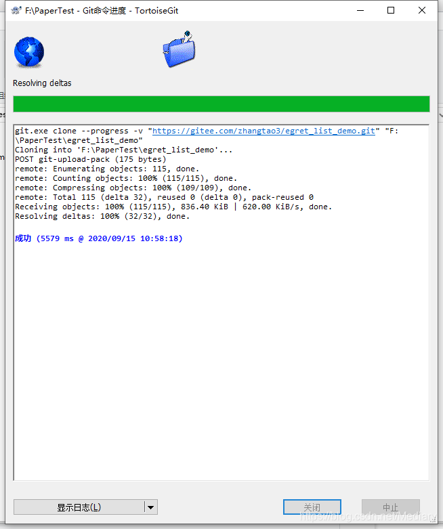Screen dimensions: 443x529
Task: Click the 'Receiving objects: 100%' line
Action: click(173, 207)
